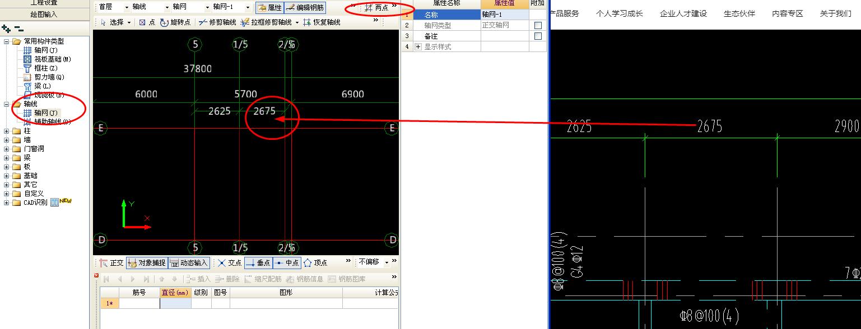The height and width of the screenshot is (329, 861).
Task: Expand the 基础 tree folder
Action: pyautogui.click(x=7, y=176)
